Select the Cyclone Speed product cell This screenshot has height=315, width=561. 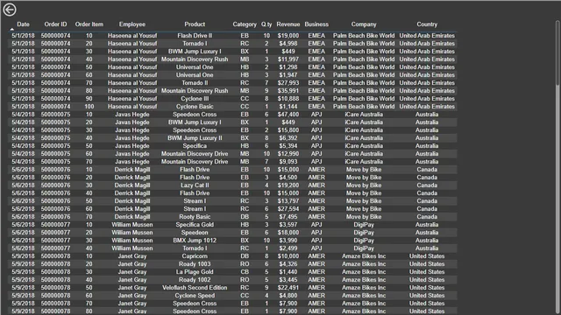[195, 296]
